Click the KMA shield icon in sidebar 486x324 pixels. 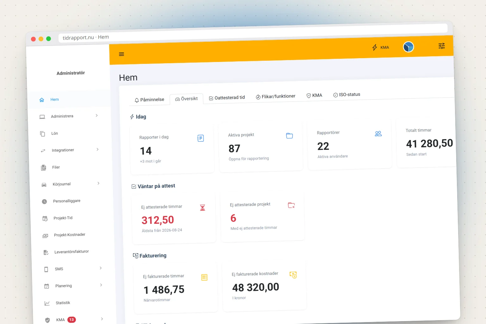click(x=47, y=320)
